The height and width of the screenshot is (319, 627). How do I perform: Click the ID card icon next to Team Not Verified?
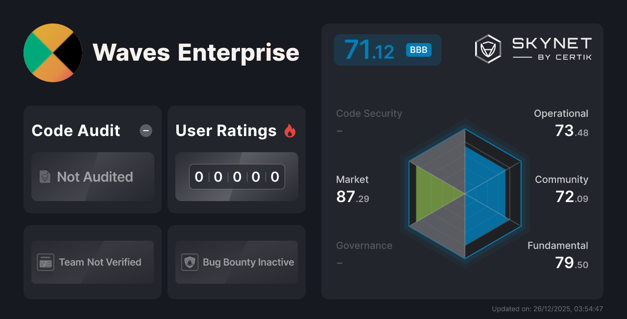click(46, 262)
